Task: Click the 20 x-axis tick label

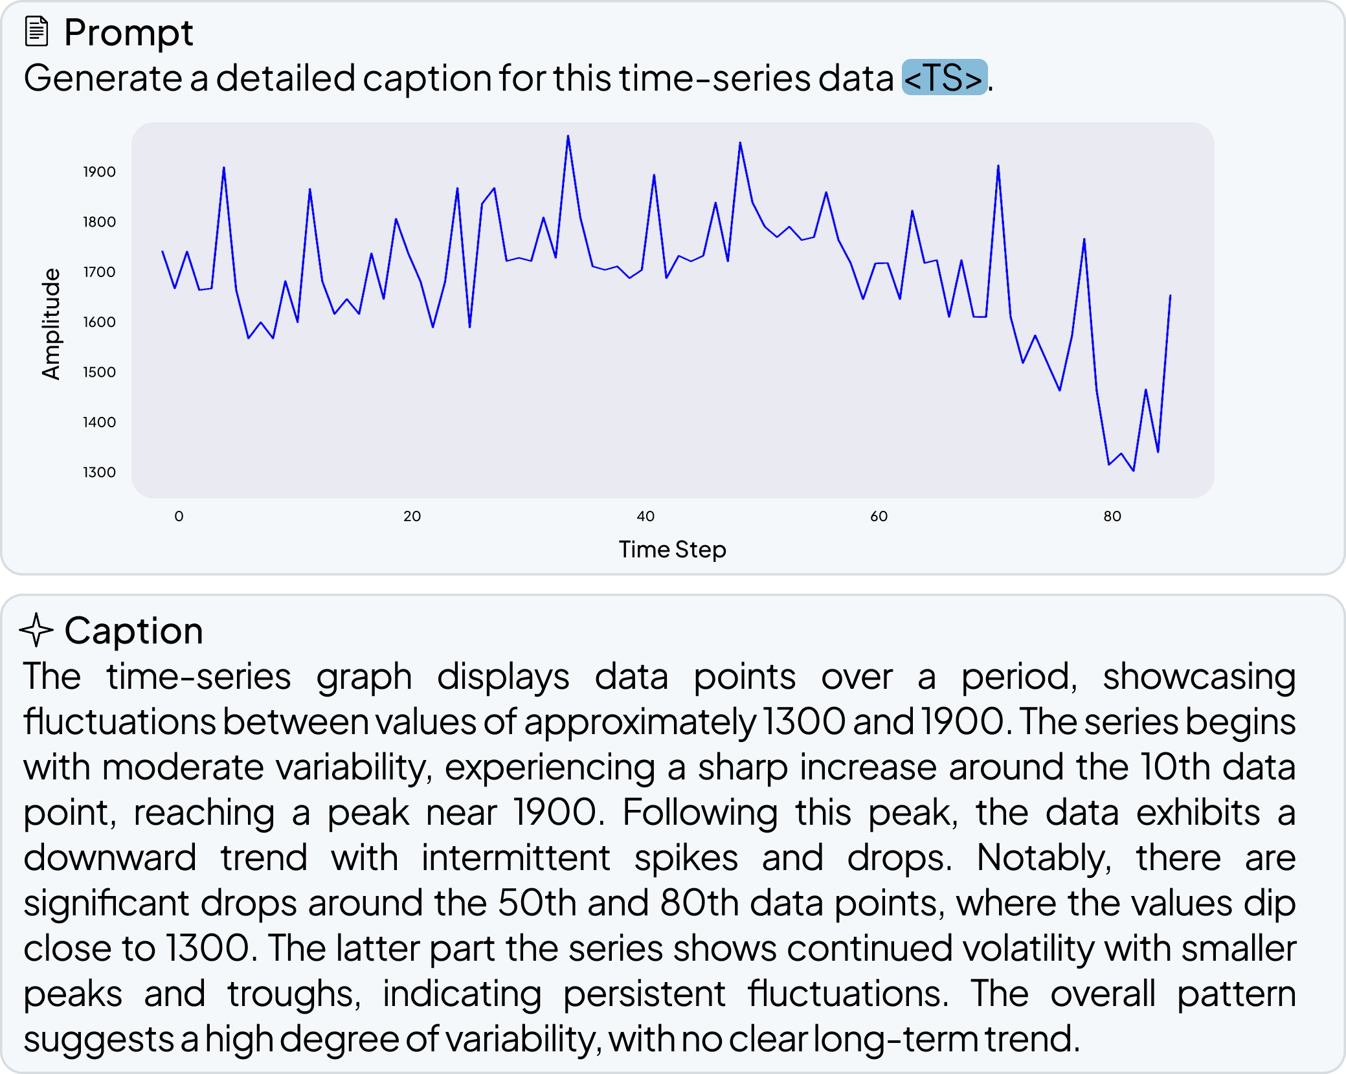Action: tap(412, 516)
